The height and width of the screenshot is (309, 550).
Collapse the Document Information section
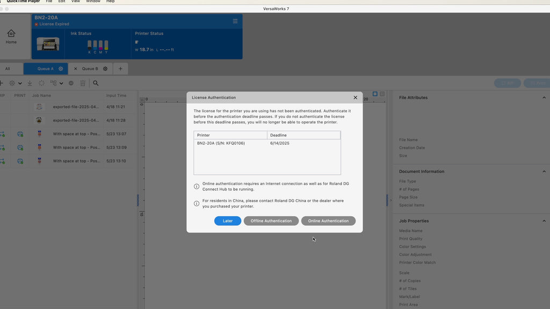(x=544, y=172)
